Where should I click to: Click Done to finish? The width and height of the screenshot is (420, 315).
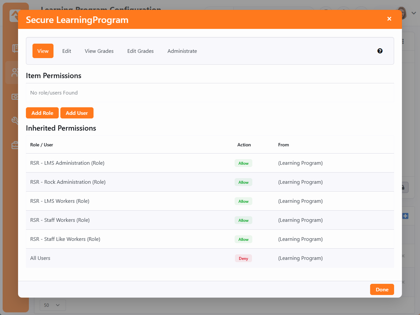pos(382,289)
